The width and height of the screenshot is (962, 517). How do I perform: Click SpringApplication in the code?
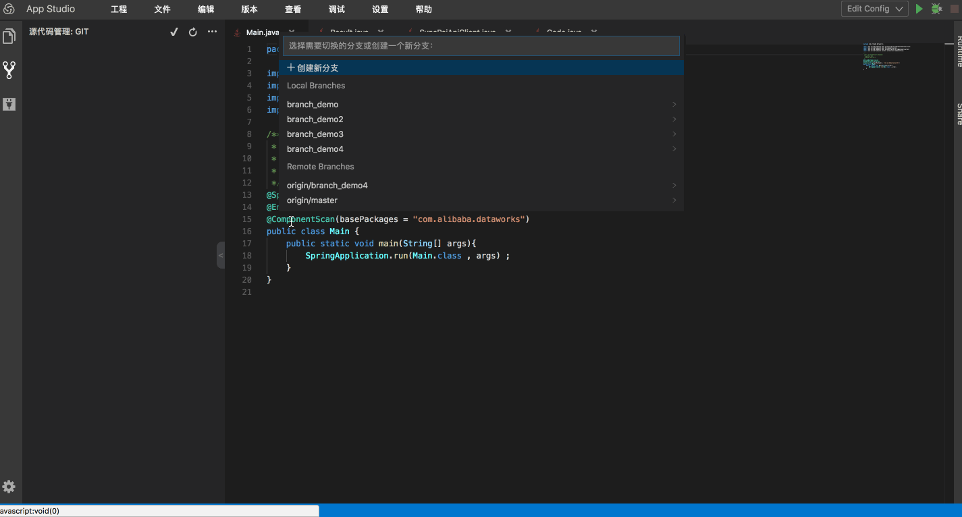348,256
